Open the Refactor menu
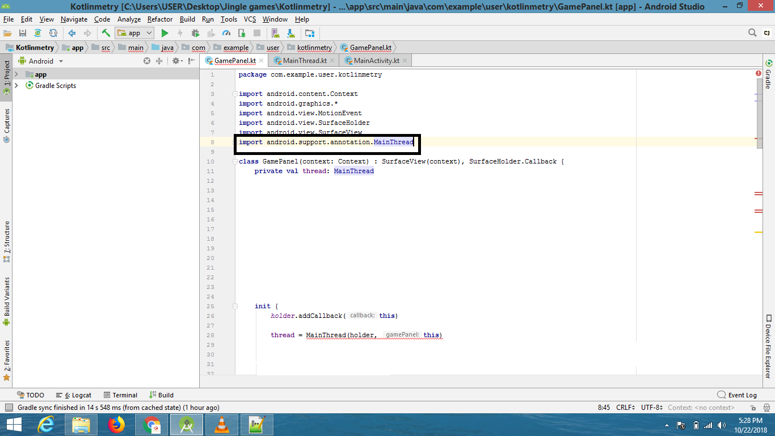Viewport: 775px width, 436px height. click(159, 19)
